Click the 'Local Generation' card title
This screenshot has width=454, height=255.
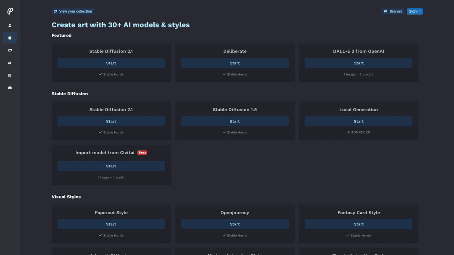359,109
